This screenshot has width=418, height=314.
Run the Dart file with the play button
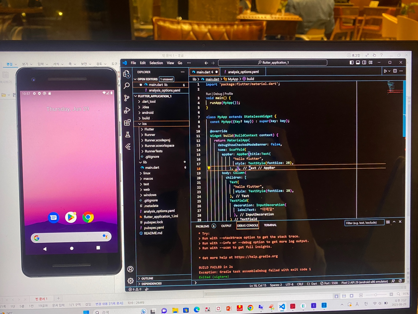click(385, 71)
